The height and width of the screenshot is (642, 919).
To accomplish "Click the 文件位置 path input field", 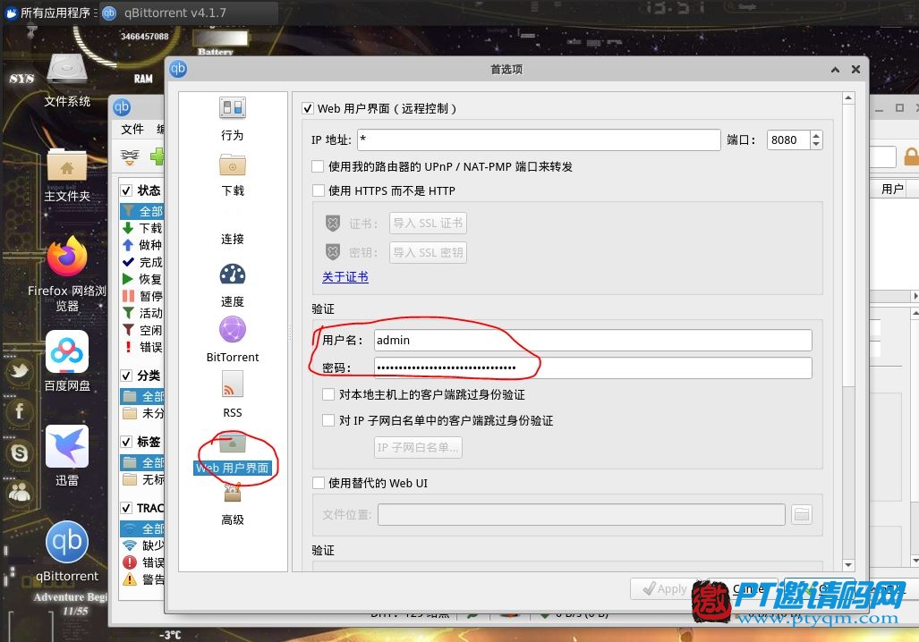I will point(582,515).
